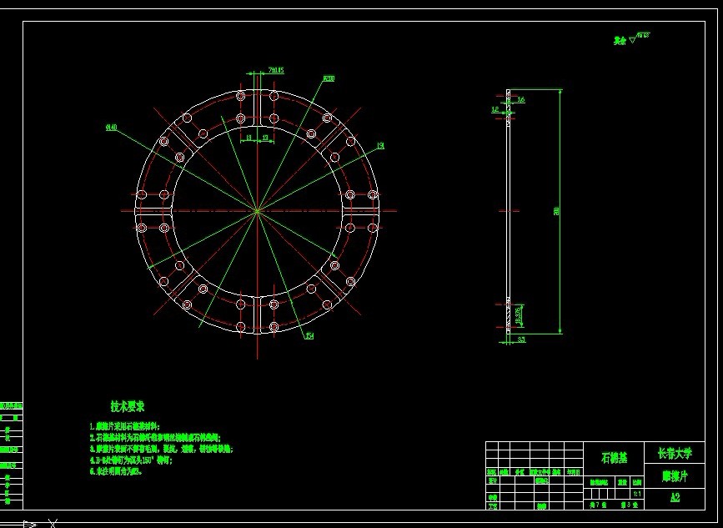Image resolution: width=723 pixels, height=528 pixels.
Task: Click the "A2" sheet size label
Action: coord(674,499)
